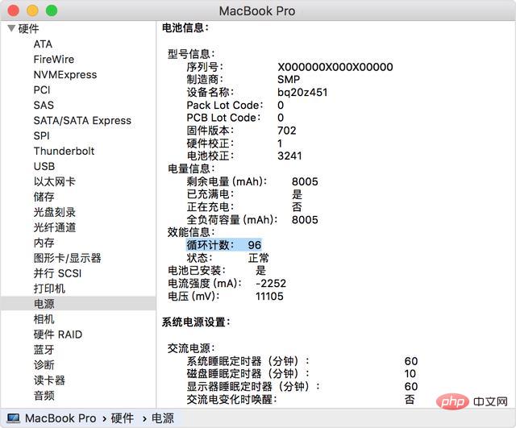Screen dimensions: 516x428
Task: Select 并行 SCSI in the sidebar
Action: [57, 273]
